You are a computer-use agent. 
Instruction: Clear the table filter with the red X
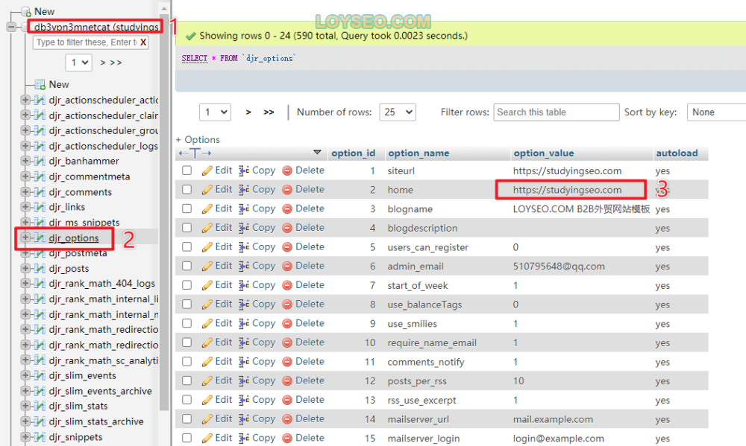click(x=143, y=42)
